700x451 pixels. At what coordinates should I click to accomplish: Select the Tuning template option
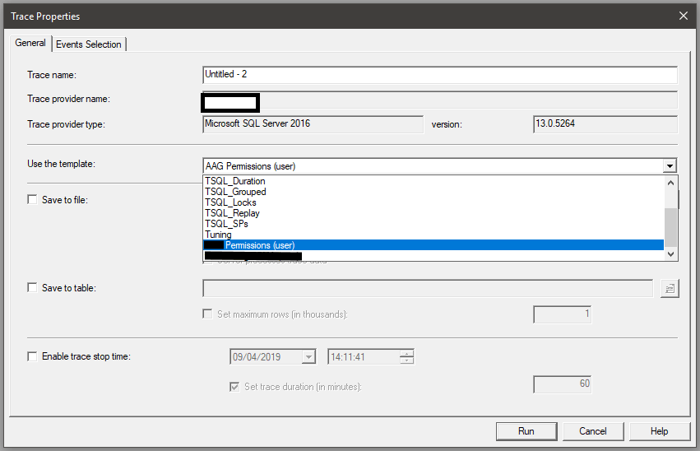(x=218, y=235)
